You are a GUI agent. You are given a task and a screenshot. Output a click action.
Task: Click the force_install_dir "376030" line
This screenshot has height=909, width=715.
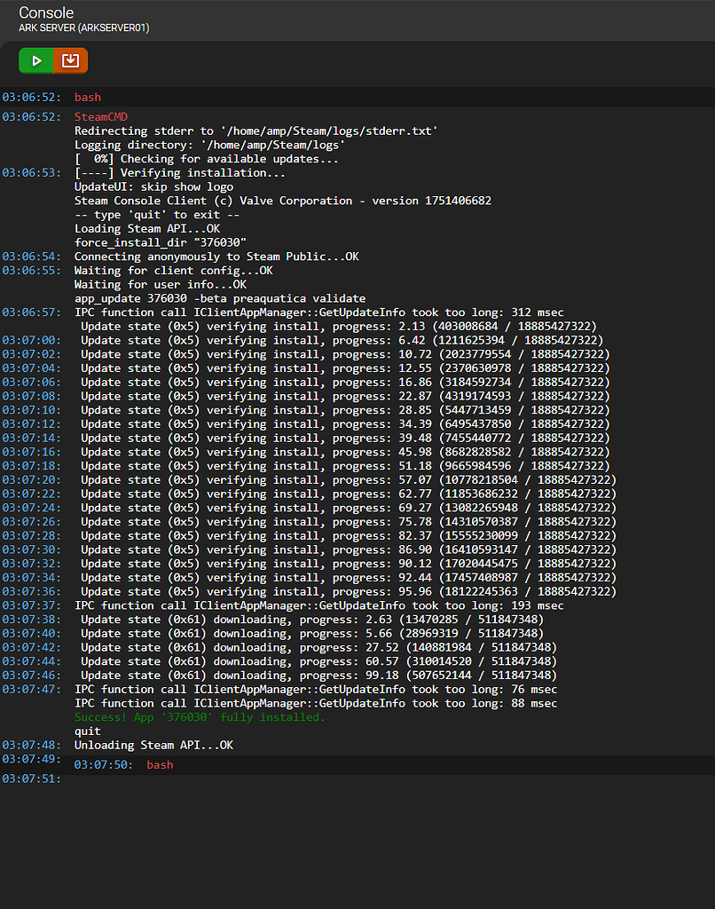[160, 242]
